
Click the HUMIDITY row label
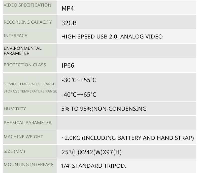pyautogui.click(x=15, y=109)
